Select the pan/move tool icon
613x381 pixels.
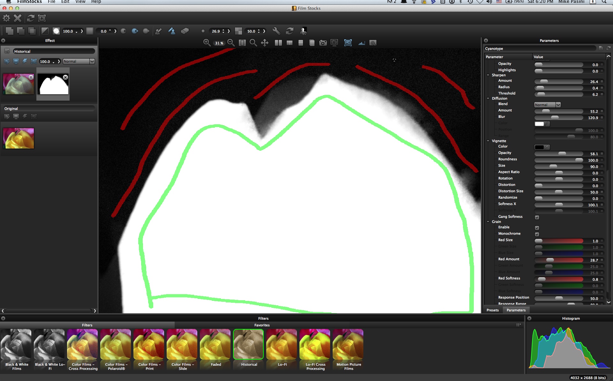click(x=265, y=43)
